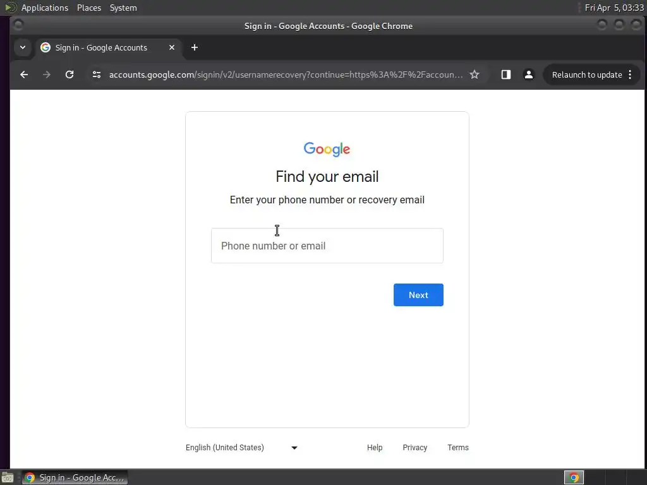Reload the current page
The height and width of the screenshot is (485, 647).
[x=70, y=75]
